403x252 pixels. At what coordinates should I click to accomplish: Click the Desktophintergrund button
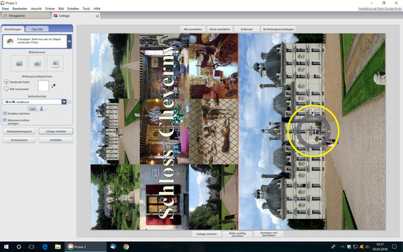[x=19, y=131]
